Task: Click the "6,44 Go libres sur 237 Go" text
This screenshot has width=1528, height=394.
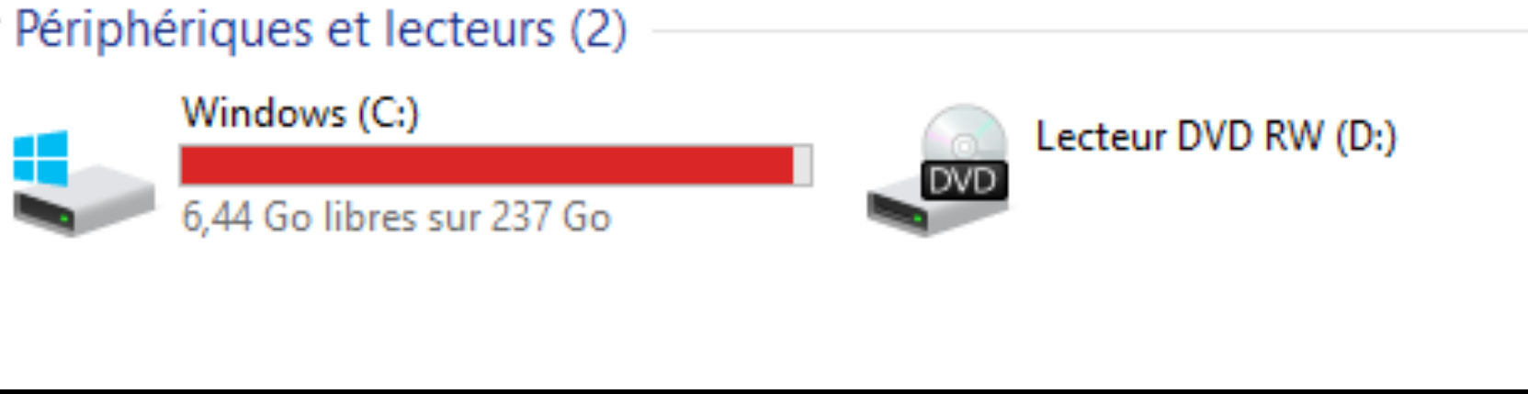Action: (396, 218)
